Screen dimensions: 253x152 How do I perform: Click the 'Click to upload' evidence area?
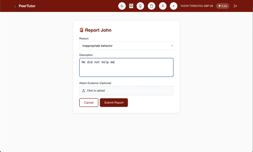[126, 91]
